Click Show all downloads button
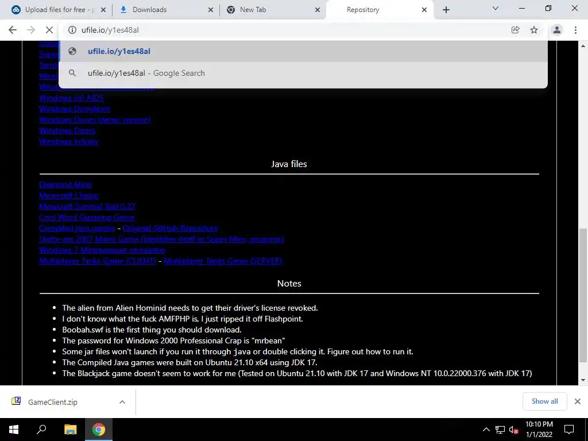Viewport: 588px width, 441px height. click(x=544, y=401)
